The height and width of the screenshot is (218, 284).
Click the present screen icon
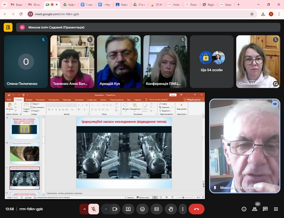[x=128, y=209]
